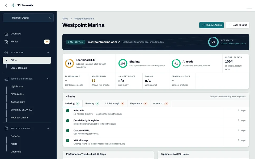Click the Run All Audits button

tap(211, 25)
